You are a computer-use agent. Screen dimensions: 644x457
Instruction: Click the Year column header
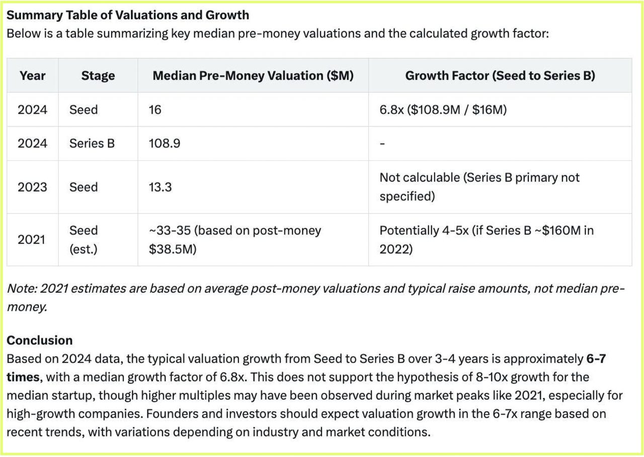[x=33, y=75]
